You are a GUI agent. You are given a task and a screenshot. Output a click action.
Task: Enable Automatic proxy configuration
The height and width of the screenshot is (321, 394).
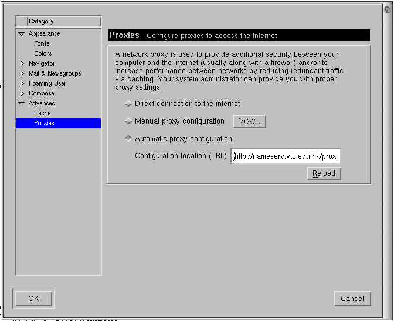point(128,139)
